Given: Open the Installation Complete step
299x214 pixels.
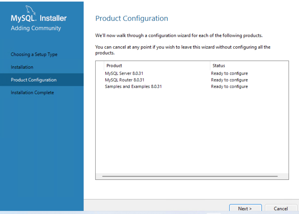Looking at the screenshot, I should (32, 93).
